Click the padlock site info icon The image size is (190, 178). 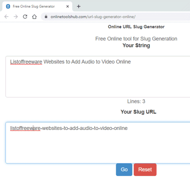click(46, 16)
